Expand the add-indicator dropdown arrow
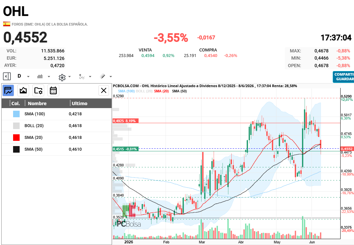This screenshot has height=245, width=354. point(90,77)
